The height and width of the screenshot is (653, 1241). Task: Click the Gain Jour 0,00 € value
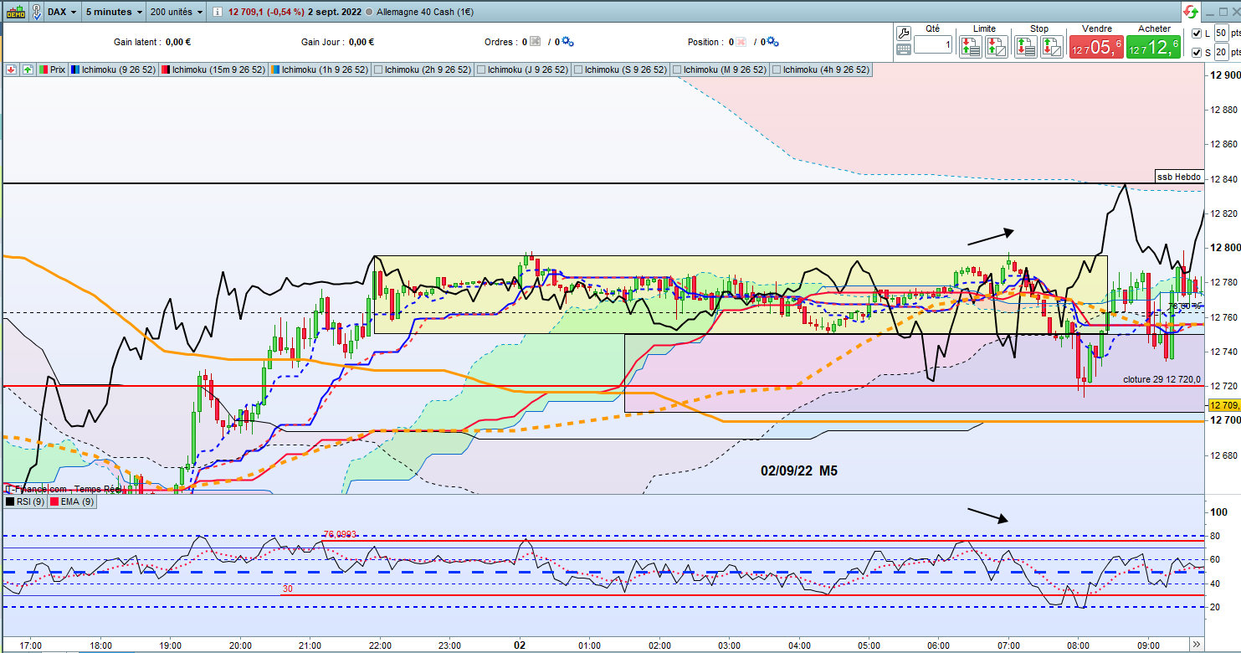tap(362, 42)
